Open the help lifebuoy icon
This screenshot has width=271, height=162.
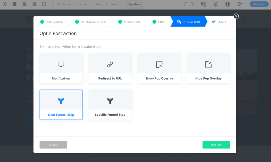click(x=228, y=4)
